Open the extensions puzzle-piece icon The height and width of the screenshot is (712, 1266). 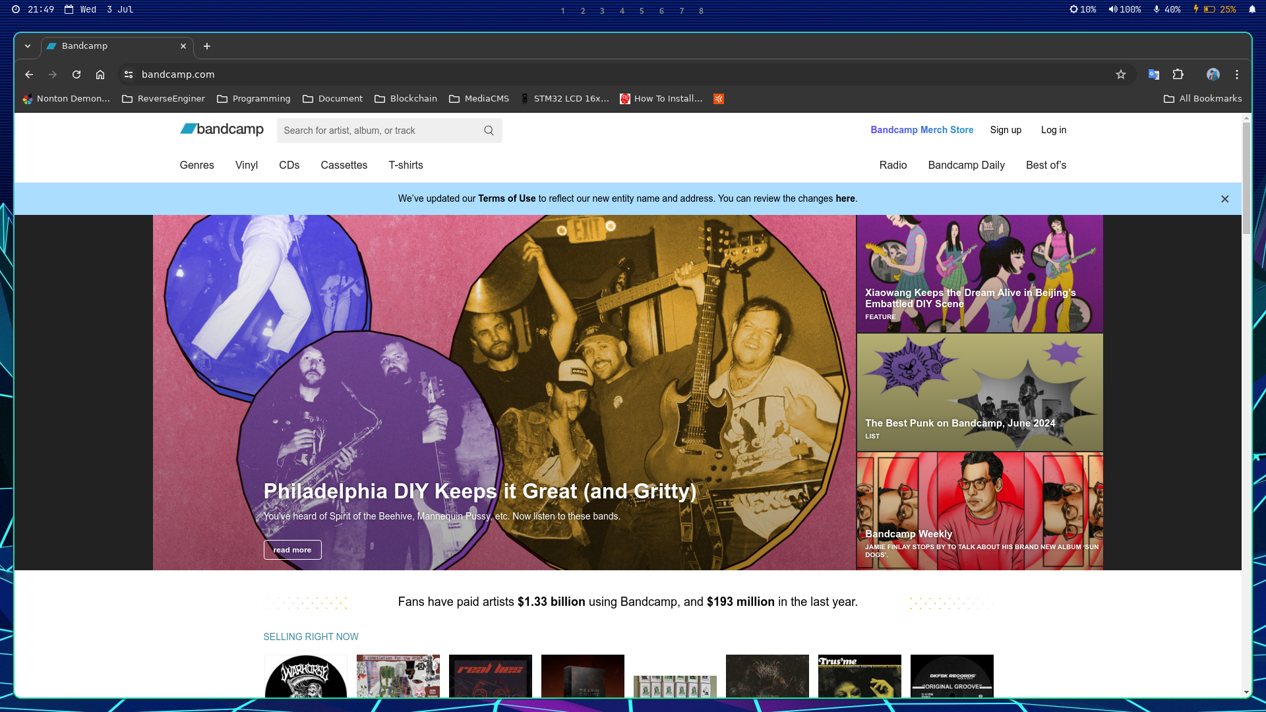click(x=1178, y=74)
